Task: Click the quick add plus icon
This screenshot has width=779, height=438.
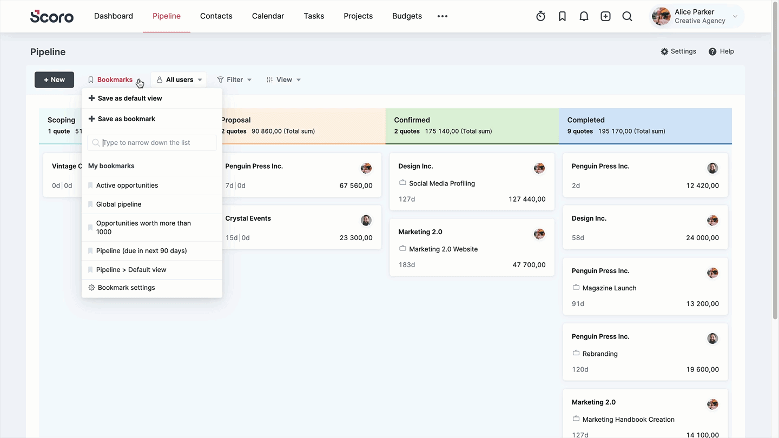Action: (605, 16)
